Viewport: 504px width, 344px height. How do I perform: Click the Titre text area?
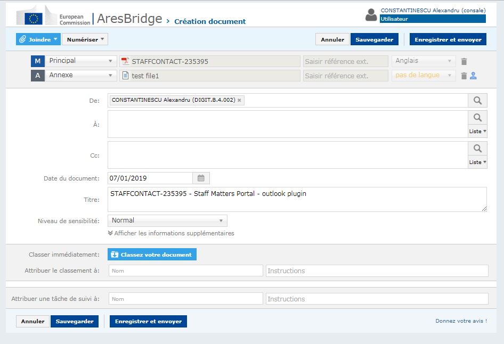point(297,200)
